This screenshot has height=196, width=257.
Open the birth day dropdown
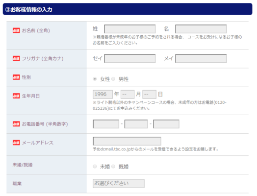pyautogui.click(x=149, y=94)
